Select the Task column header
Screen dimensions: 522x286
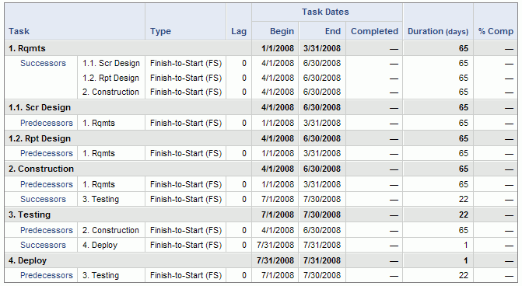[x=19, y=31]
